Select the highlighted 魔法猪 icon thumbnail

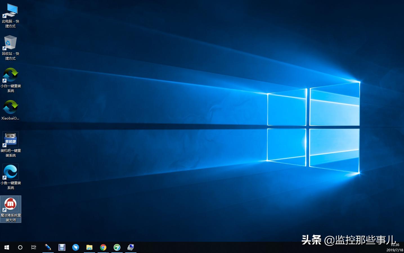coord(11,204)
